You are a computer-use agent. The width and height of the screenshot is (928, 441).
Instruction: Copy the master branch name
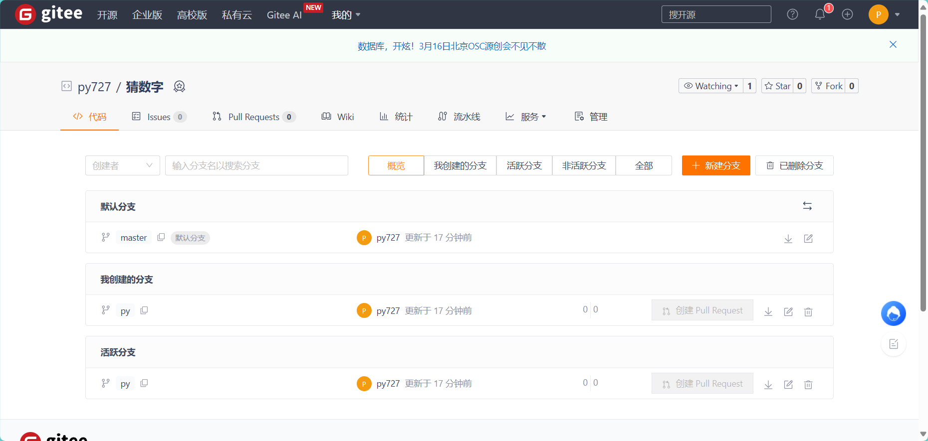[x=161, y=237]
